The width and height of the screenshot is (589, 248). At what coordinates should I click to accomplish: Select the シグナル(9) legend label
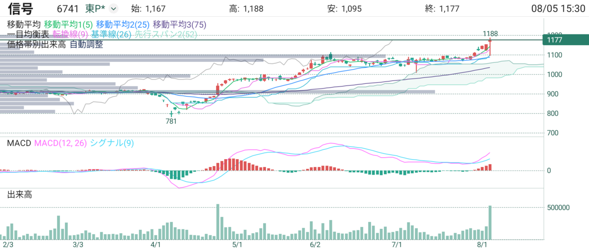[x=112, y=143]
